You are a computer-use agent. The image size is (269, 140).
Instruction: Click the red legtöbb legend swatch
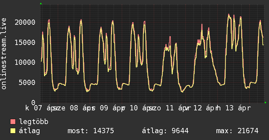[x=13, y=122]
